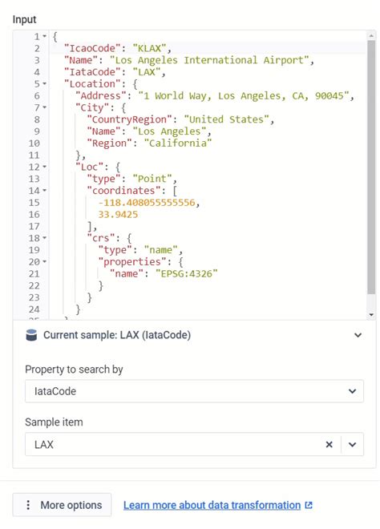Collapse the crs fold arrow on line 18
This screenshot has height=529, width=380.
44,238
